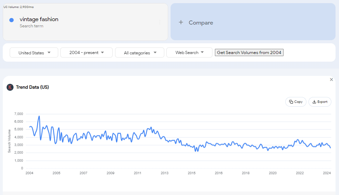Viewport: 339px width, 195px height.
Task: Open the 2004 - present date range dropdown
Action: (x=86, y=53)
